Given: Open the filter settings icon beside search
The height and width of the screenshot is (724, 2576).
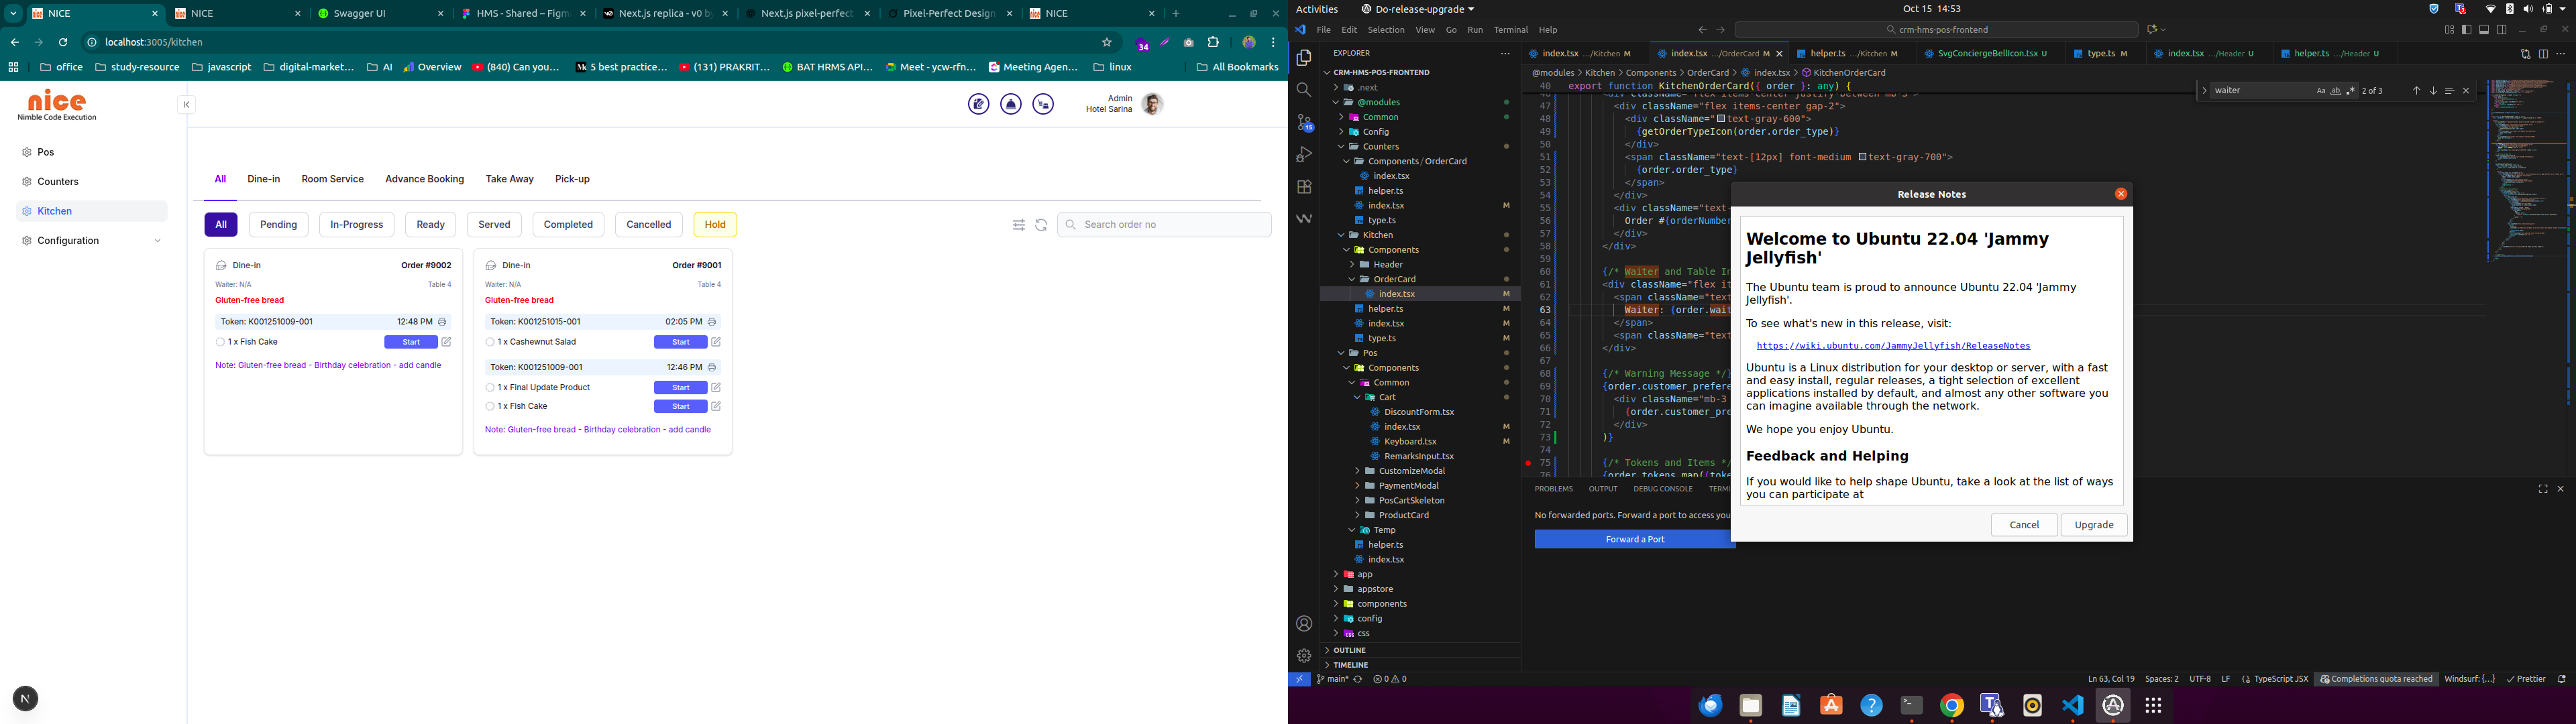Looking at the screenshot, I should point(1019,225).
